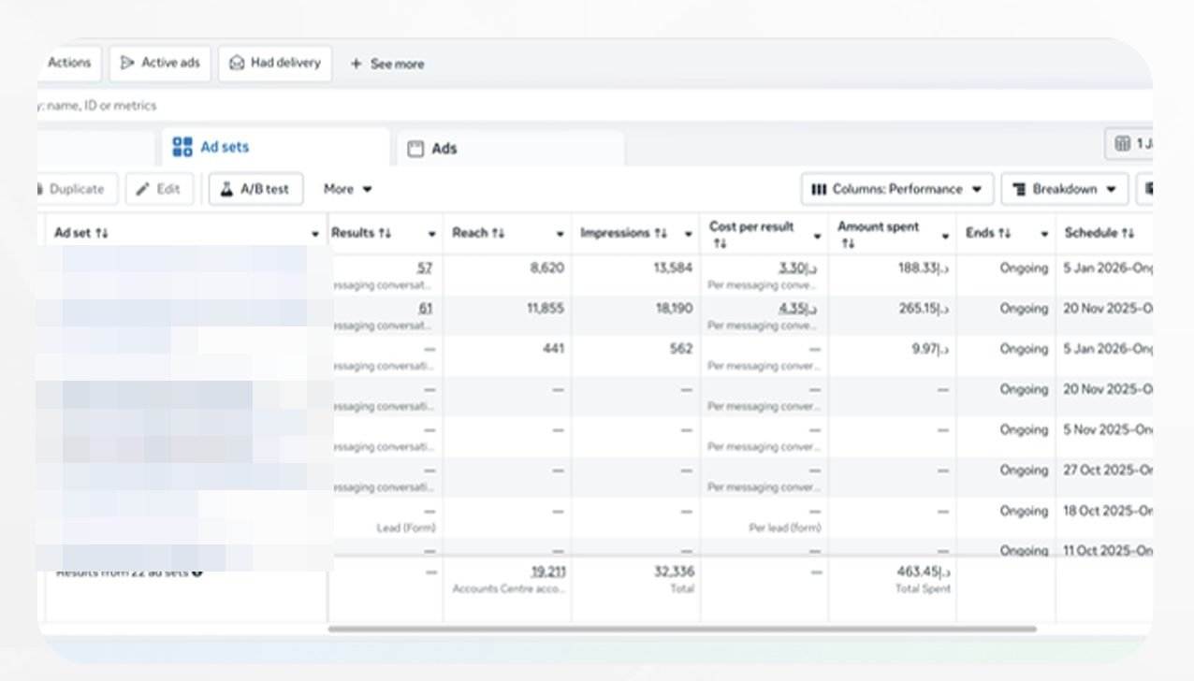
Task: Click the date range calendar icon
Action: [1123, 144]
